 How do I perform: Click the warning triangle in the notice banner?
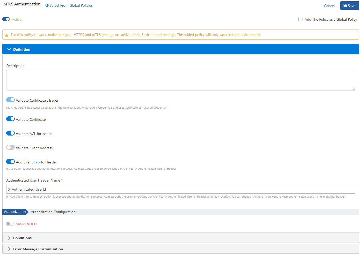click(7, 34)
